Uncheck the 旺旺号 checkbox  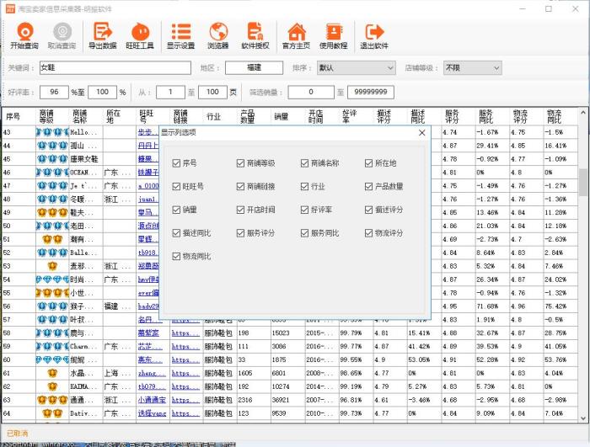[x=176, y=187]
